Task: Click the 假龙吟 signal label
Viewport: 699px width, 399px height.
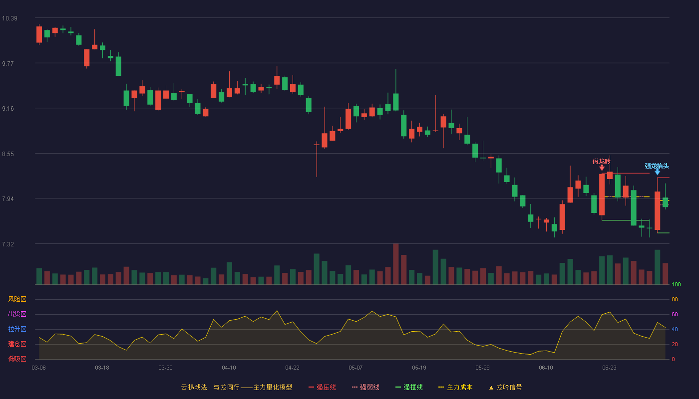Action: [x=602, y=161]
